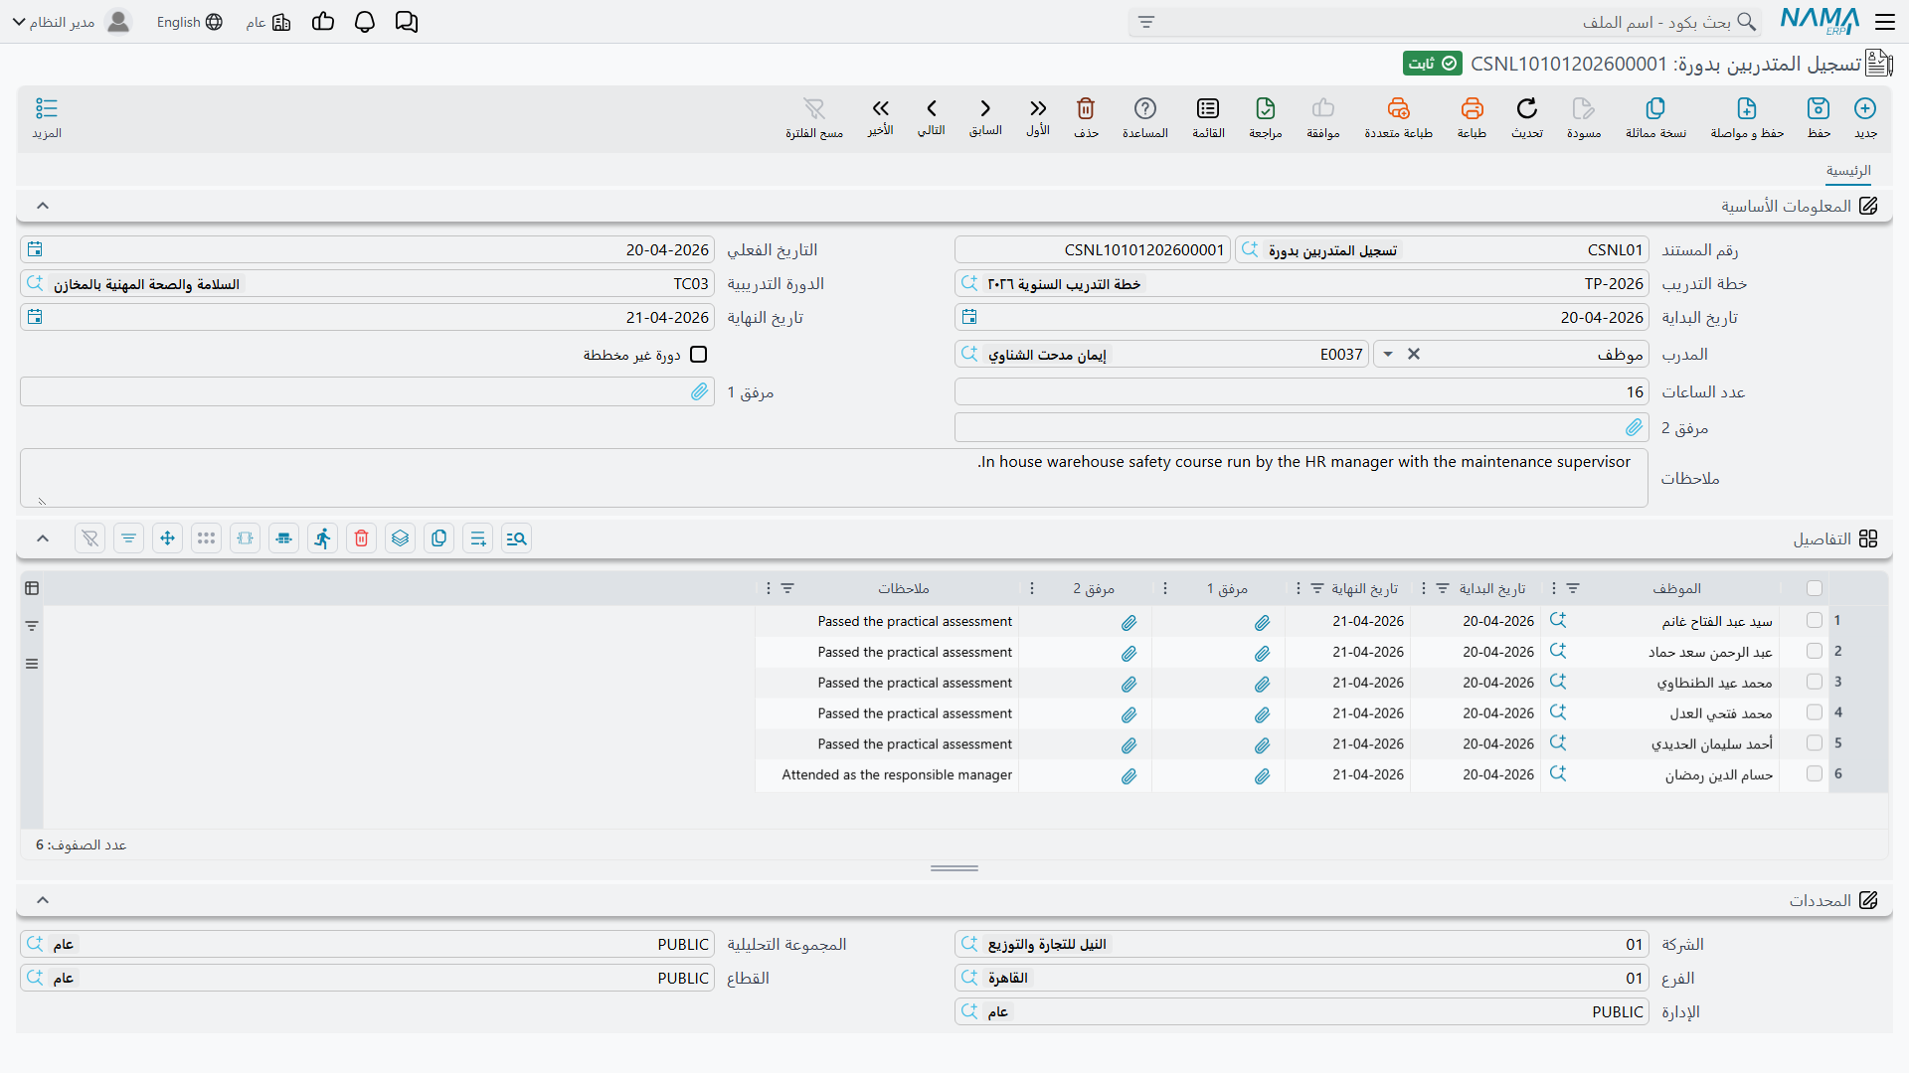Image resolution: width=1909 pixels, height=1073 pixels.
Task: Toggle the دورة غير مخططة checkbox
Action: [x=699, y=355]
